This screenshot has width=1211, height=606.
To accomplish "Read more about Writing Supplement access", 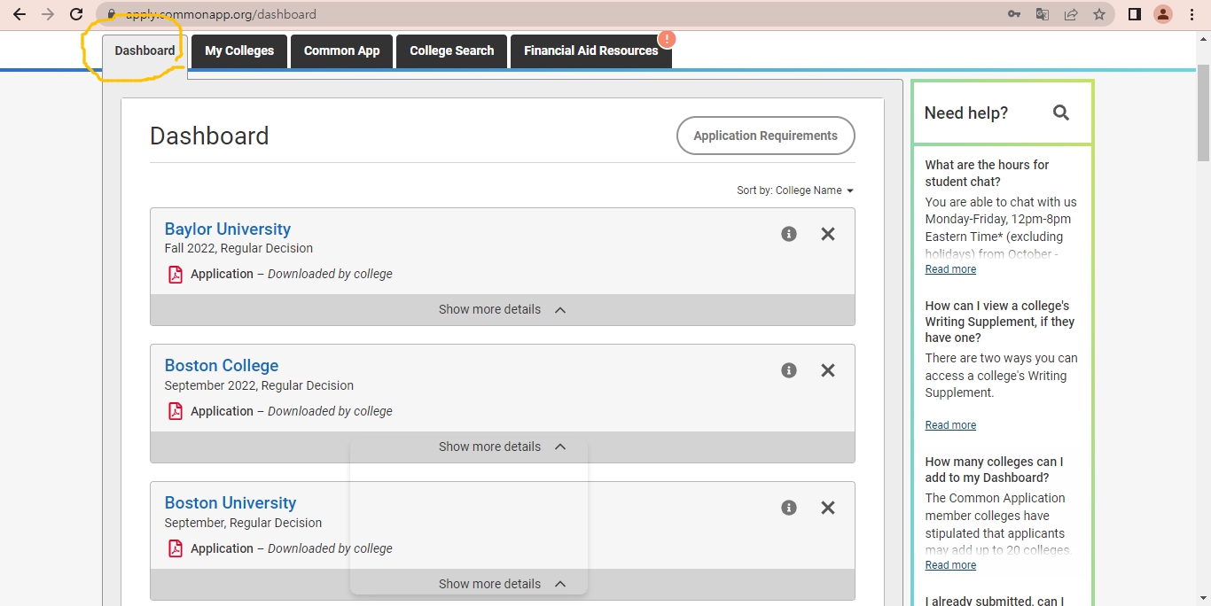I will pos(950,425).
